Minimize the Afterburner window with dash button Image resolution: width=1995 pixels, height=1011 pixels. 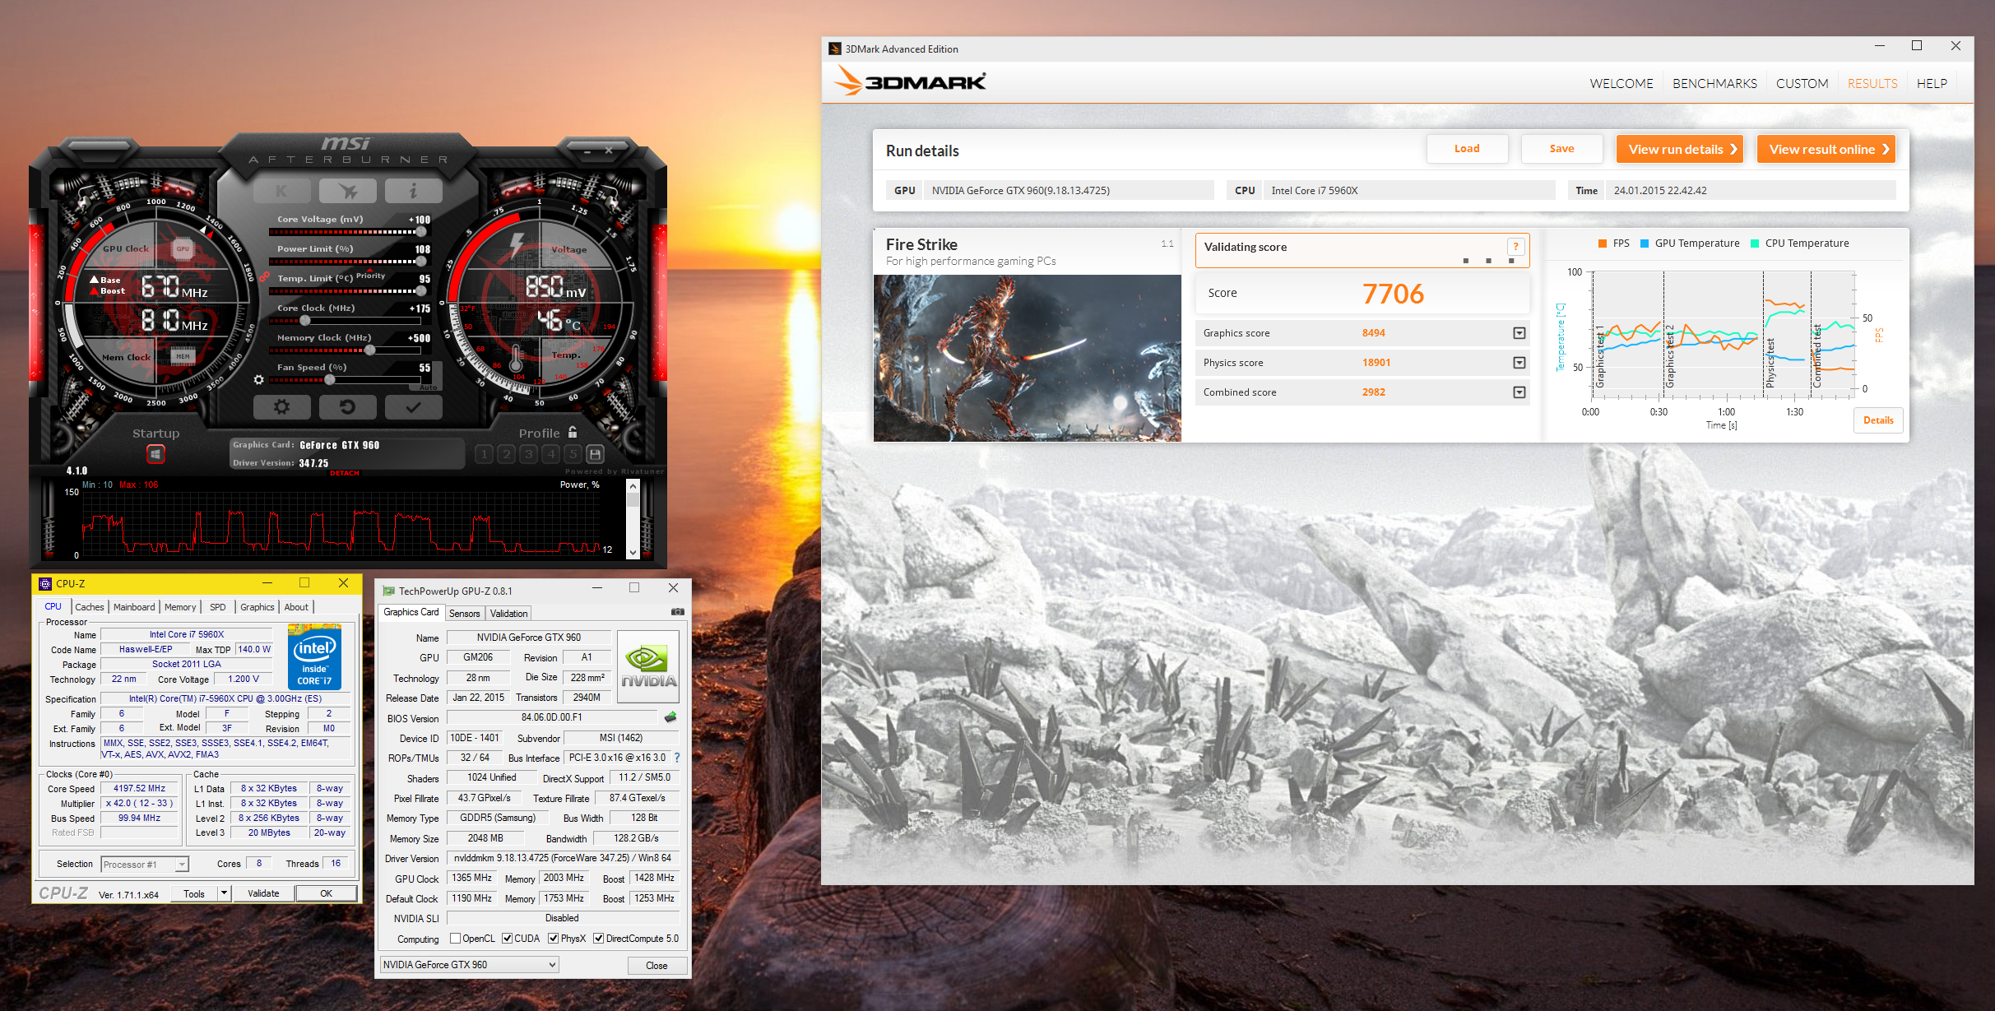point(587,152)
